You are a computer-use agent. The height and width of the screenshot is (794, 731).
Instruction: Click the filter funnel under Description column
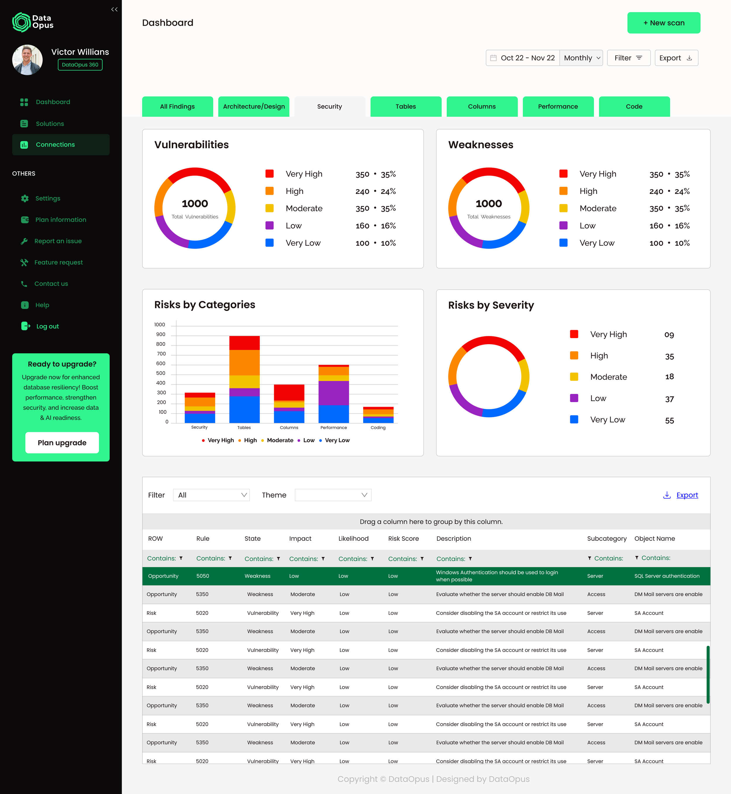click(x=470, y=559)
